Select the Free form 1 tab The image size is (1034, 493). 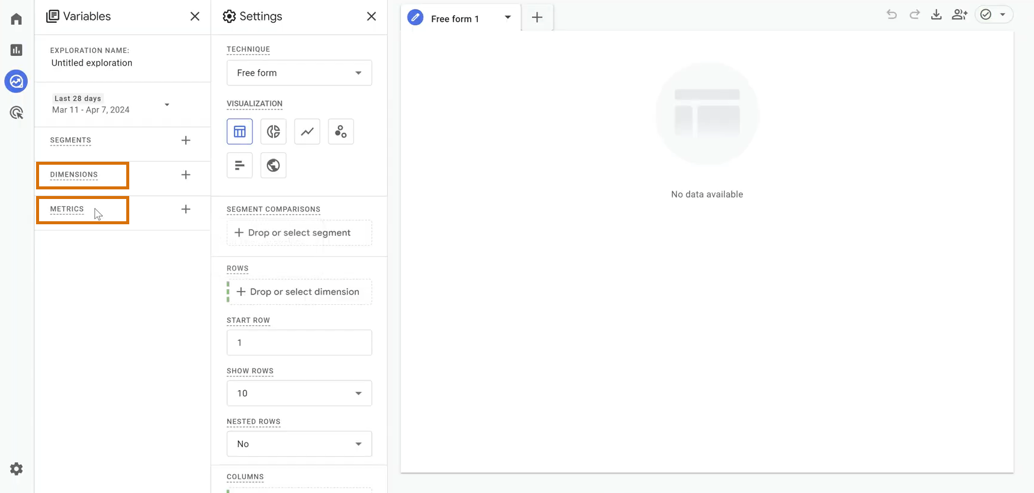[454, 19]
